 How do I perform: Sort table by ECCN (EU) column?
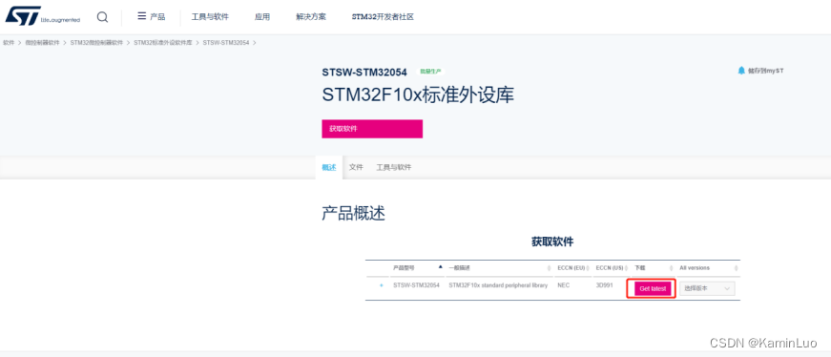pyautogui.click(x=572, y=268)
